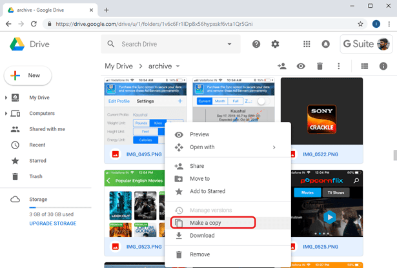This screenshot has height=268, width=397.
Task: Select the IMG_0522.PNG file name
Action: 320,154
